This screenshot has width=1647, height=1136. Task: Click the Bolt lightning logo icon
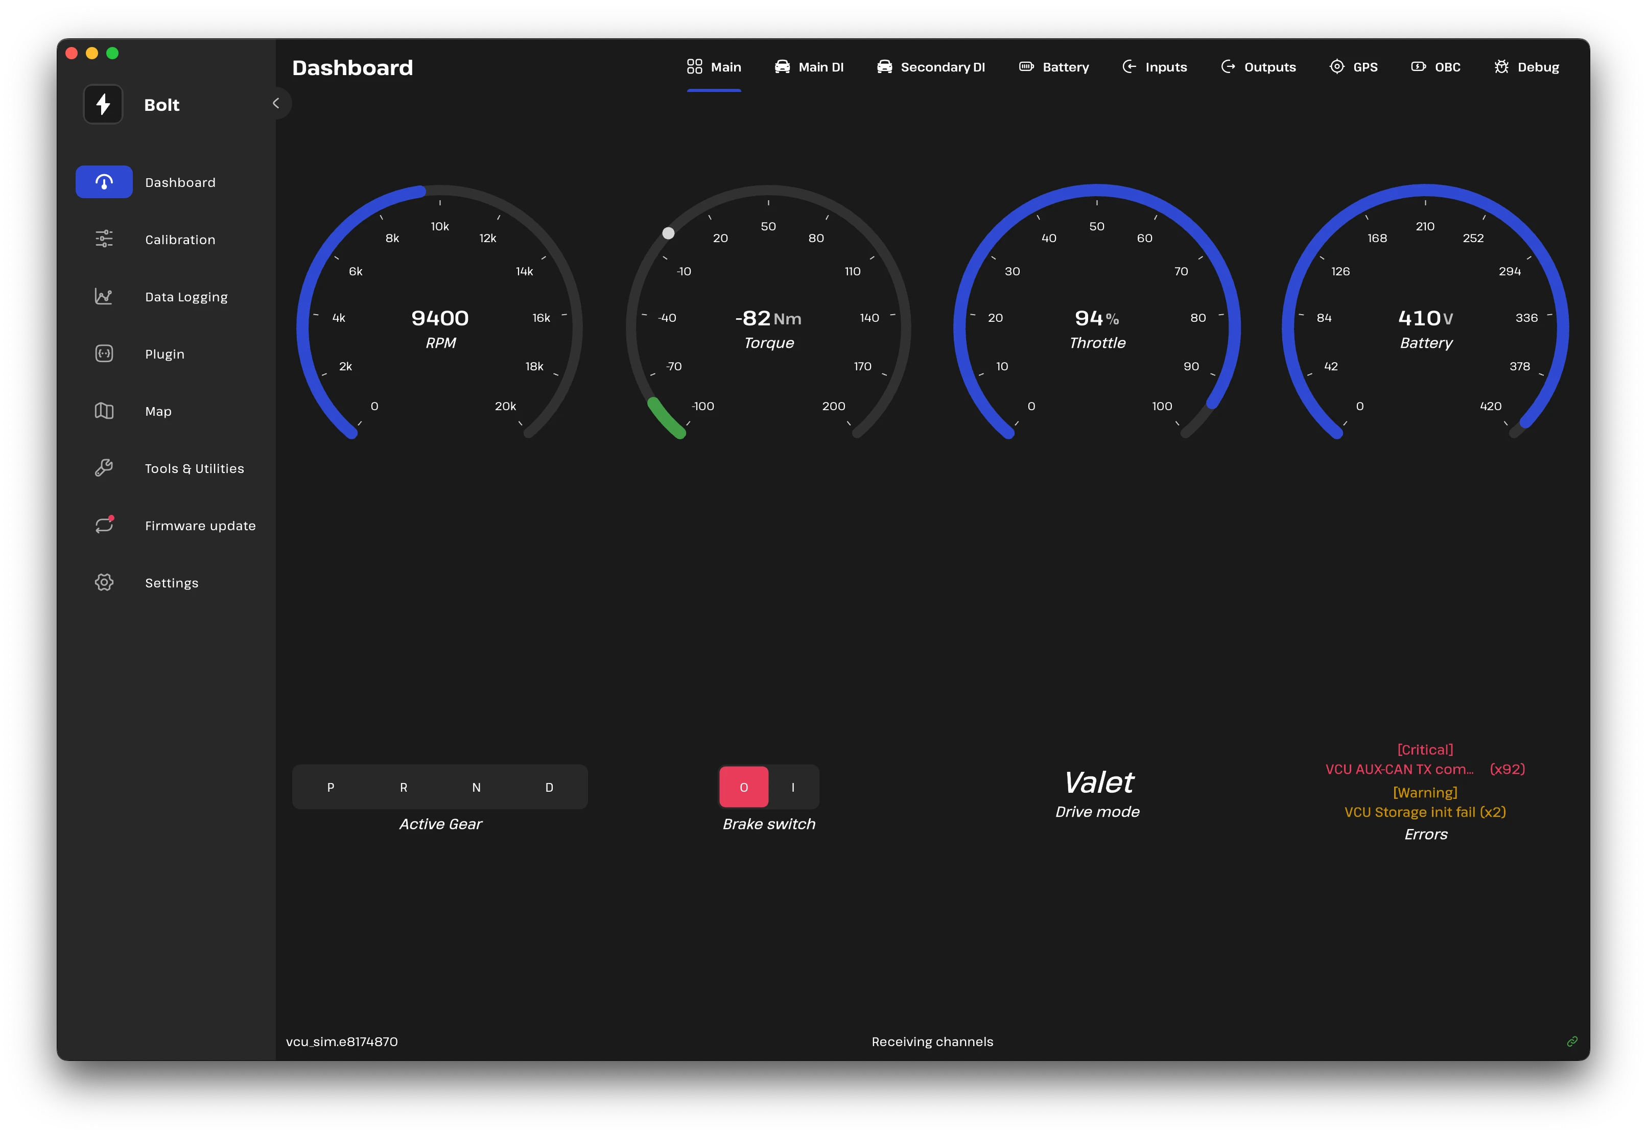coord(103,105)
